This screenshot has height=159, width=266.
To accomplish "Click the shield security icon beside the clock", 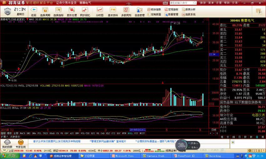I will click(8, 12).
